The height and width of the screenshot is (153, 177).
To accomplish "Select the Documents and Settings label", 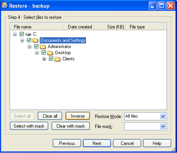I will 63,40.
